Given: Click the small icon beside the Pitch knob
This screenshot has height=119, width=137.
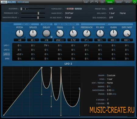Looking at the screenshot, I should (25, 37).
